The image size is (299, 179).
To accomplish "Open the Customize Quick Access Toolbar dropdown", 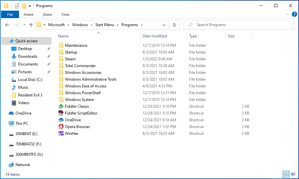I will [x=30, y=6].
